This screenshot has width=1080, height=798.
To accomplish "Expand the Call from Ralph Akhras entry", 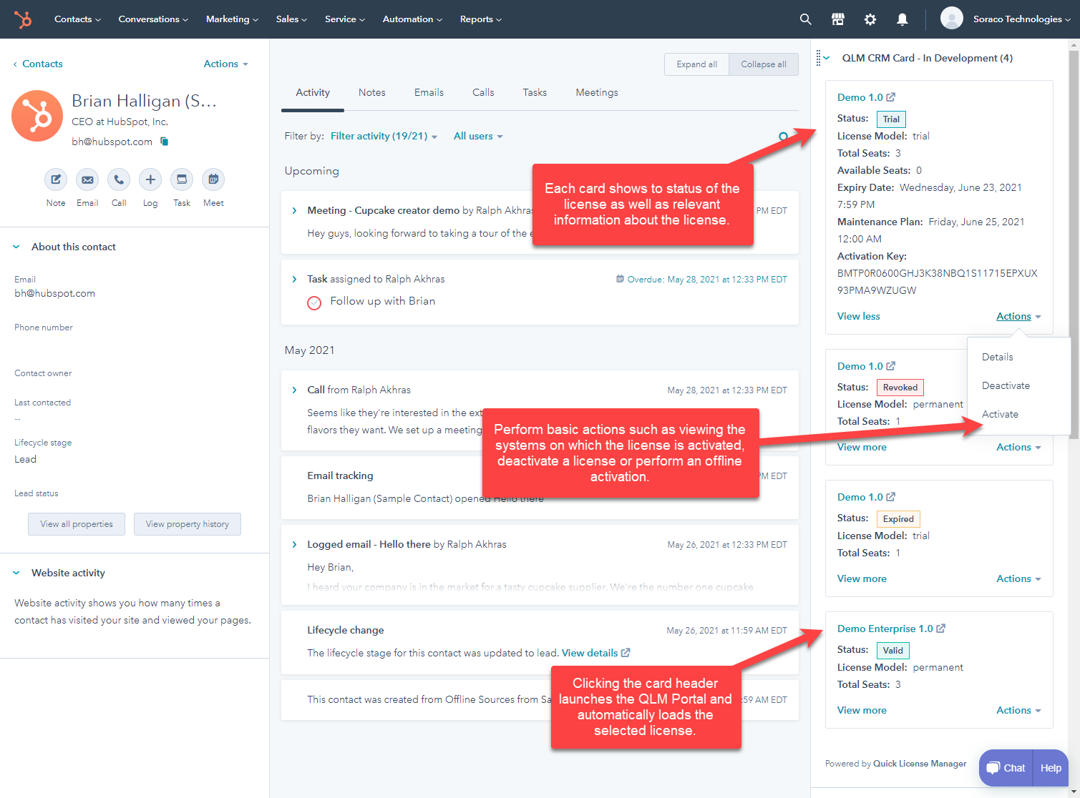I will point(294,390).
